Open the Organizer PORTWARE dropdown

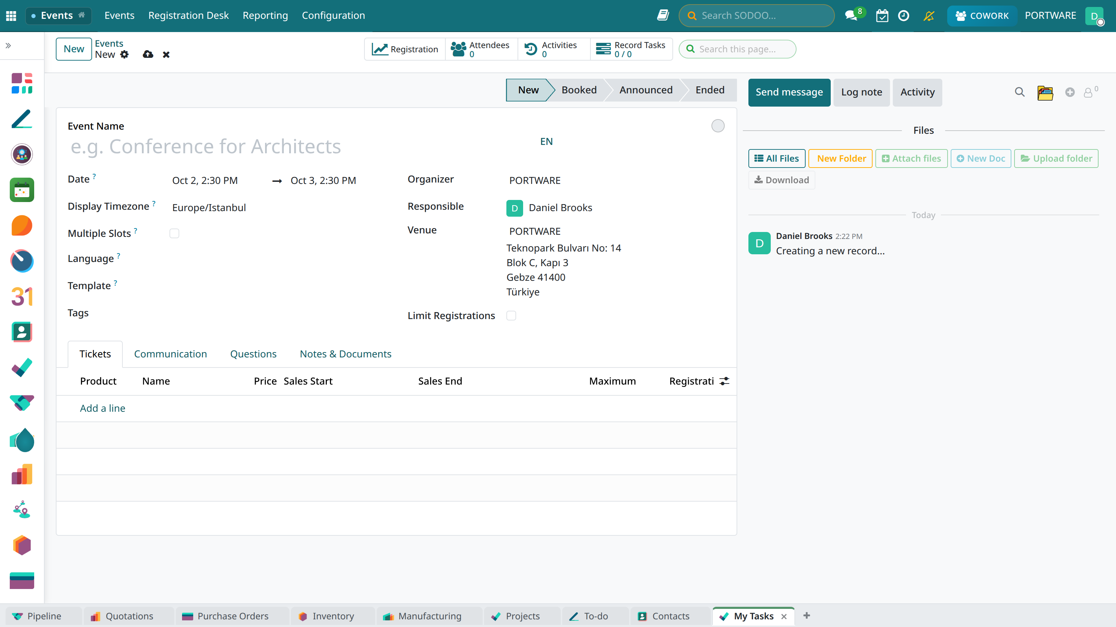click(x=615, y=180)
